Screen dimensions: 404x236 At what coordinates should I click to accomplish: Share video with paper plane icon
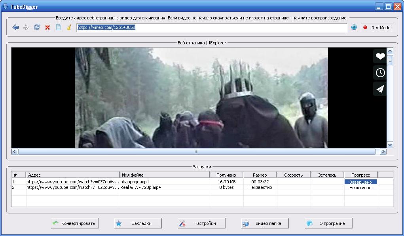tap(380, 89)
